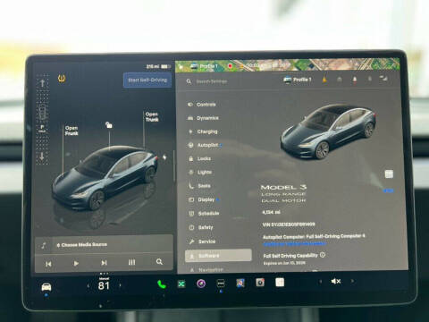Skip to previous track in media player
The width and height of the screenshot is (429, 322).
coord(48,264)
